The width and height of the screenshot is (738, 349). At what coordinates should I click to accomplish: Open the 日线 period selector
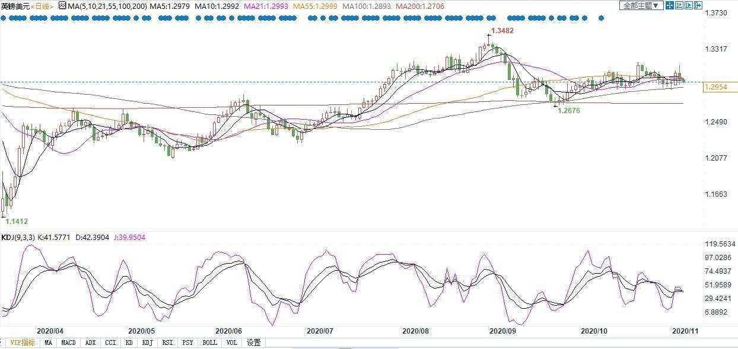pos(42,6)
